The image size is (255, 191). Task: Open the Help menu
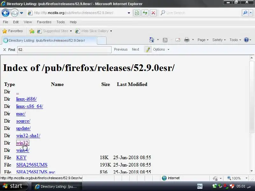[73, 22]
